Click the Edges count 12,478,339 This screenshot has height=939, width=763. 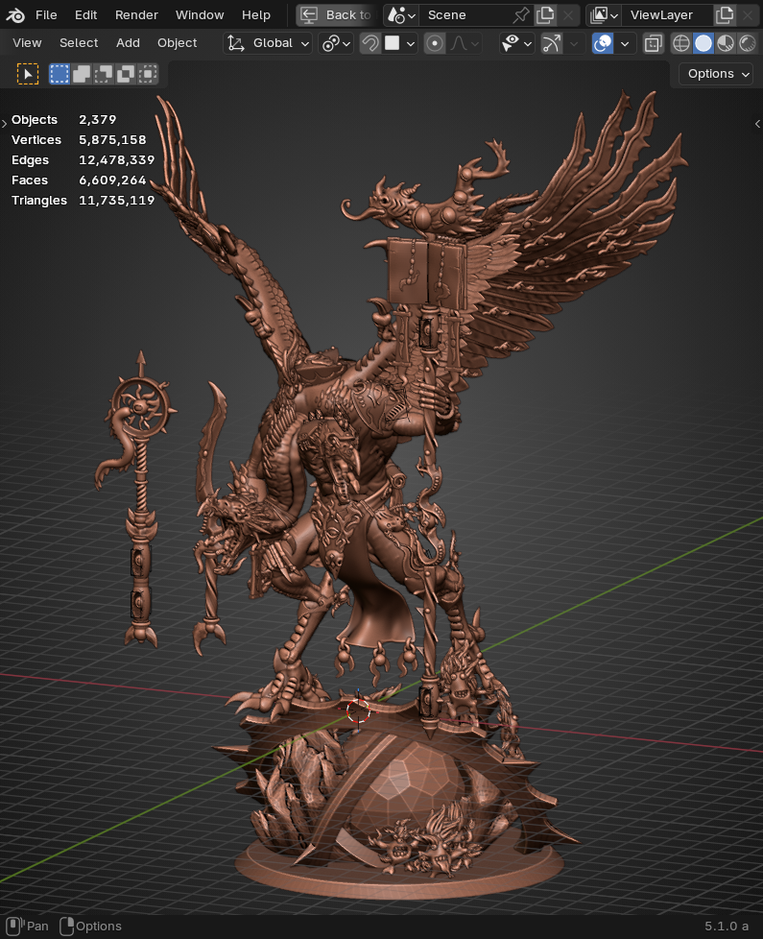(x=117, y=160)
